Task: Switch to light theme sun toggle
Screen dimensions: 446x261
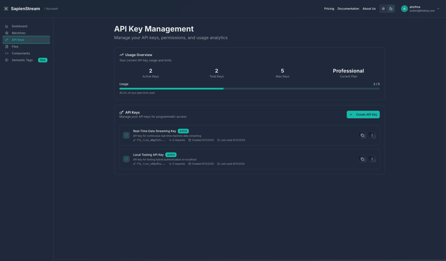Action: [383, 9]
